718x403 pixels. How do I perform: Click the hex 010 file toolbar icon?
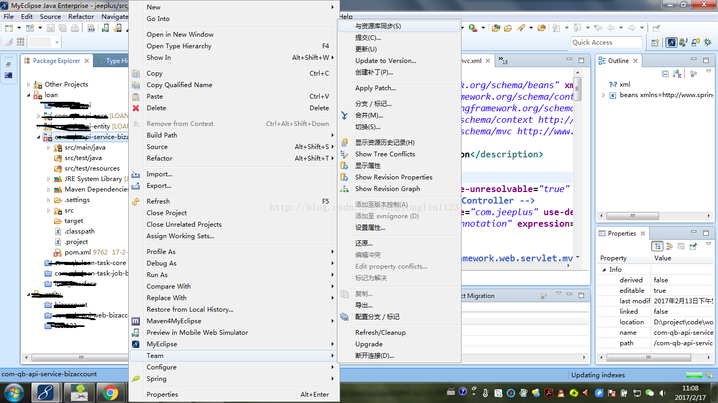[91, 28]
